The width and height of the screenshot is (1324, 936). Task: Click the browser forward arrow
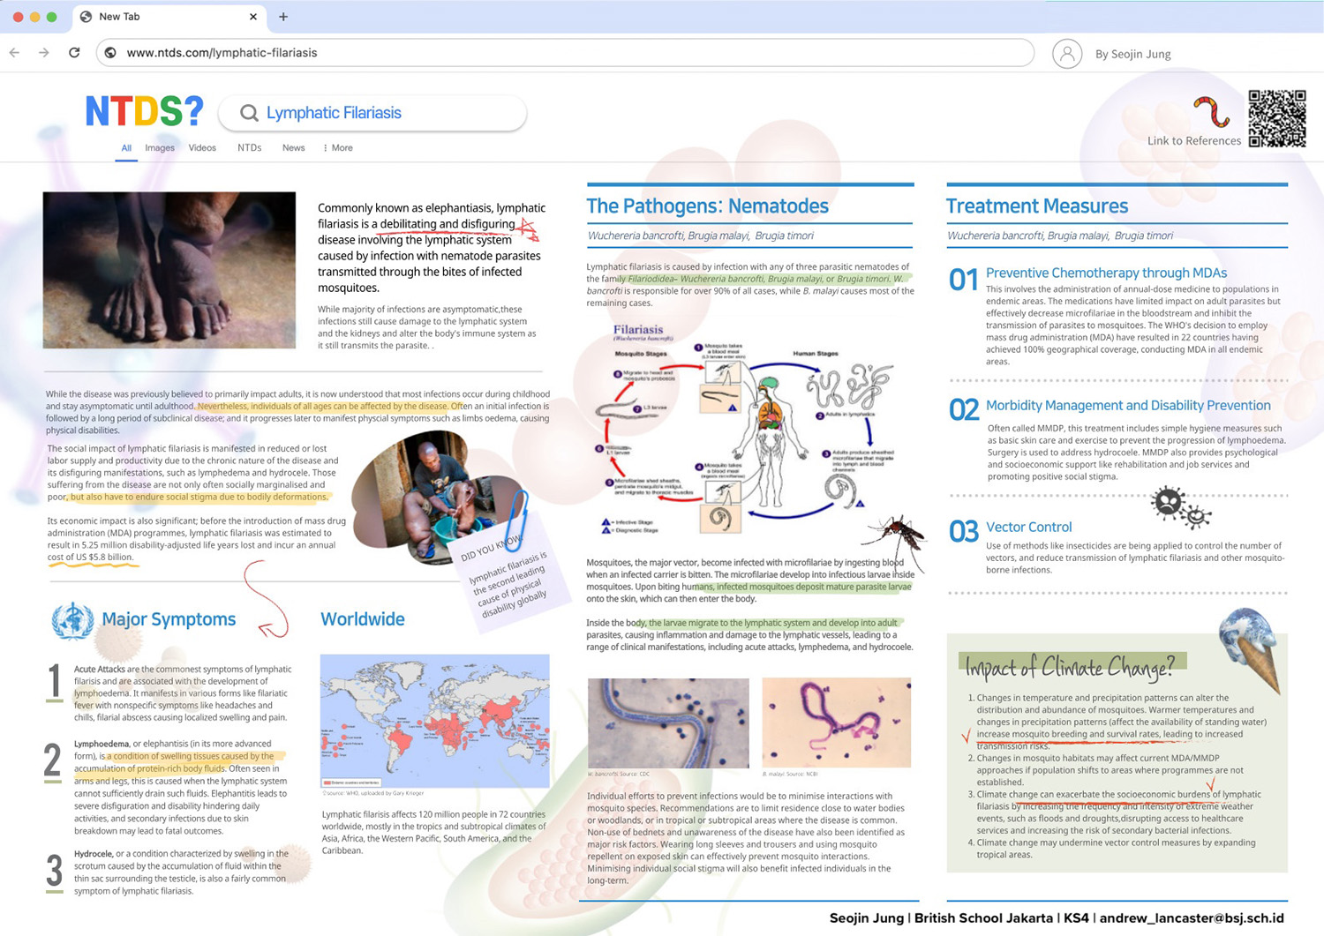tap(44, 53)
